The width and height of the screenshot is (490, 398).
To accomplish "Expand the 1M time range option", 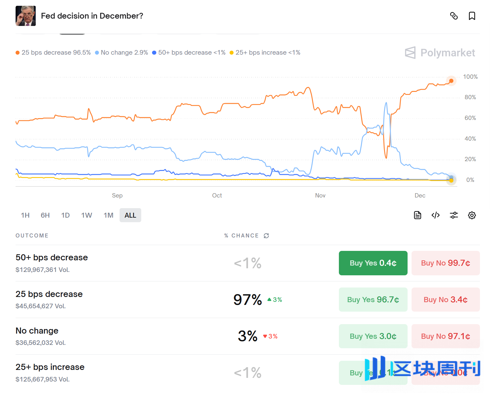I will [108, 215].
